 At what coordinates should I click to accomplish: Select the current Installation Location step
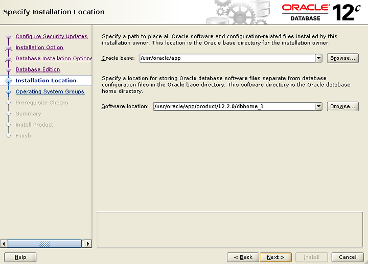46,80
